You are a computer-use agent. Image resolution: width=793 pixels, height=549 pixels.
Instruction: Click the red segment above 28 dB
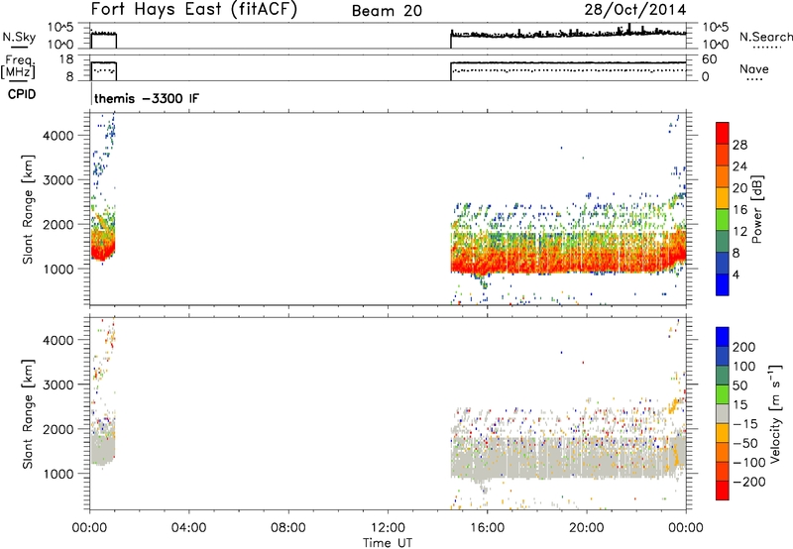click(x=723, y=133)
